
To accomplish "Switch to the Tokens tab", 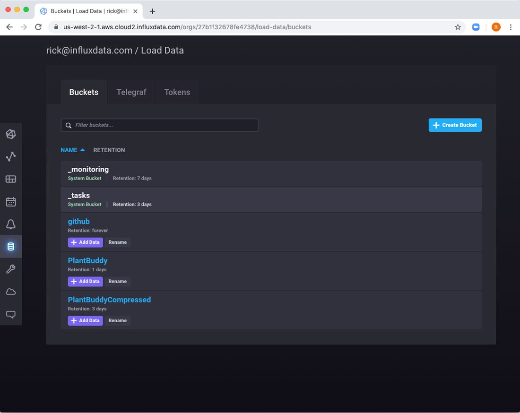I will point(177,92).
